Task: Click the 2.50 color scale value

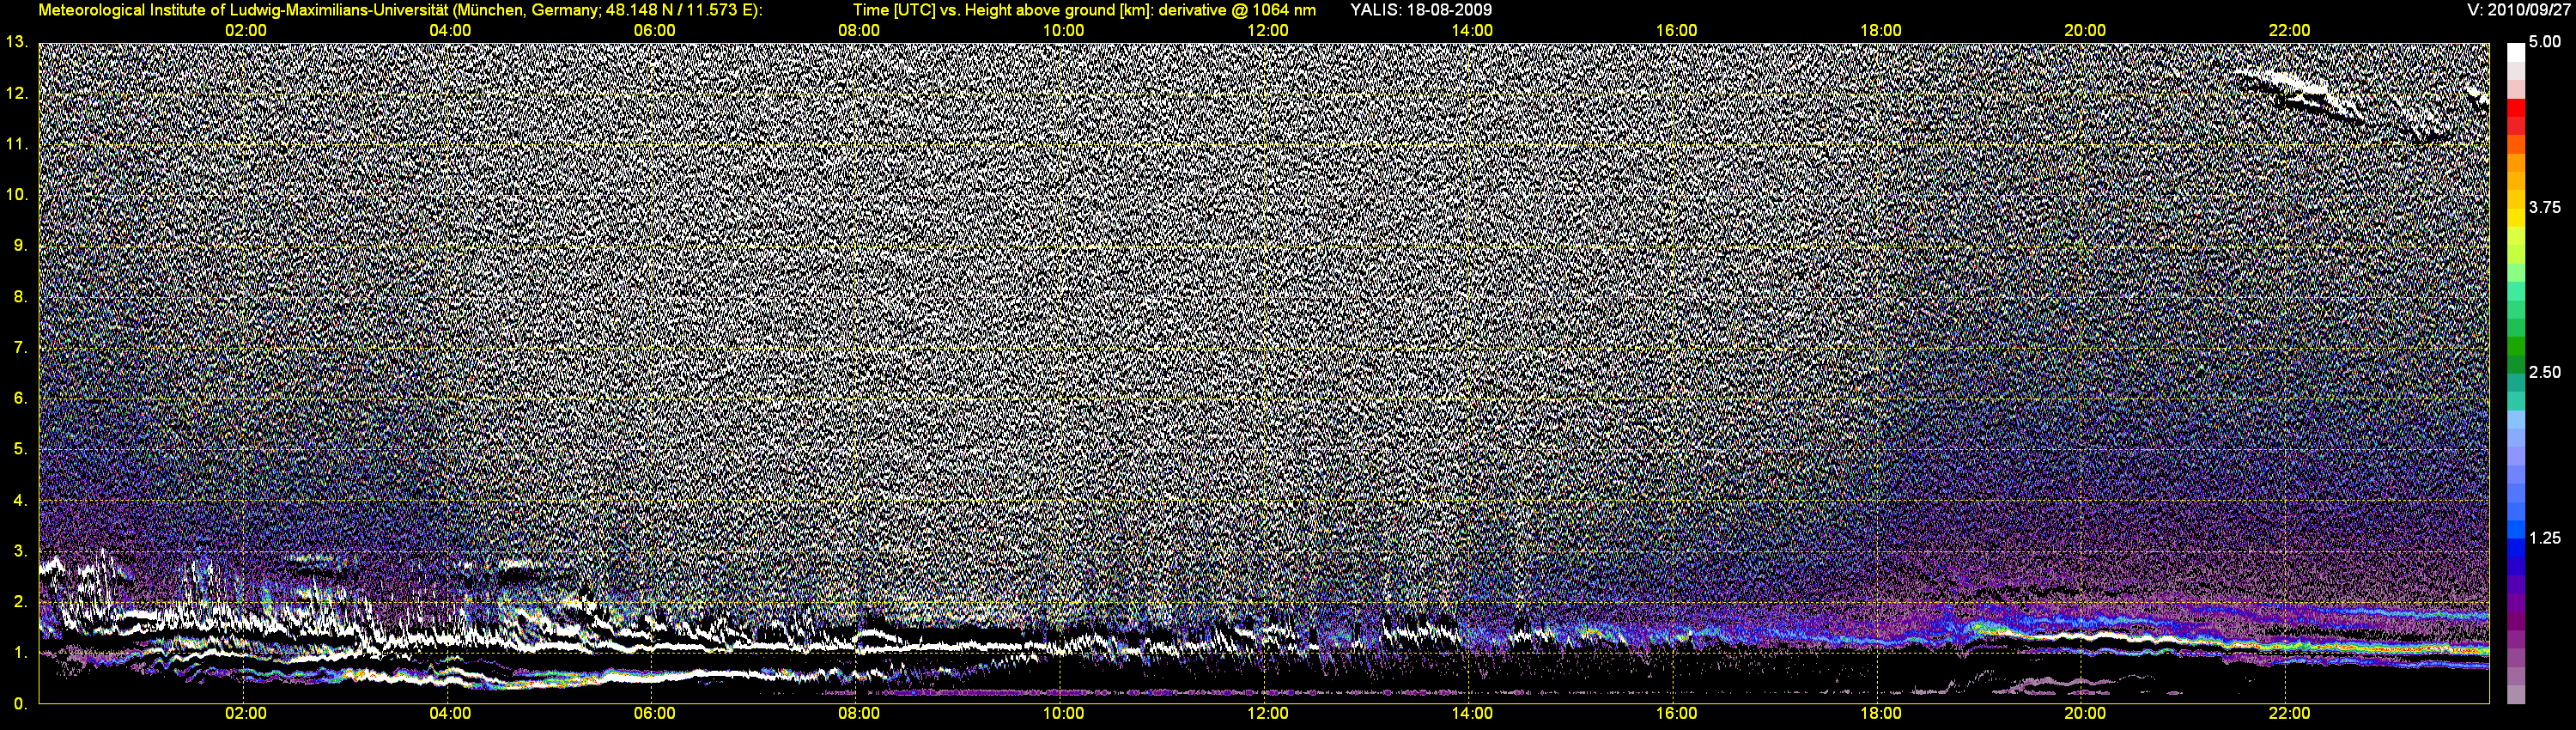Action: (x=2545, y=372)
